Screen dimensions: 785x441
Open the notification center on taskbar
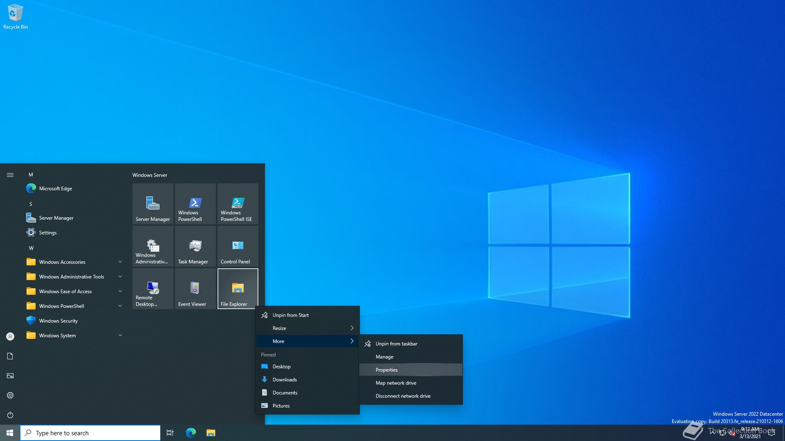pos(772,433)
